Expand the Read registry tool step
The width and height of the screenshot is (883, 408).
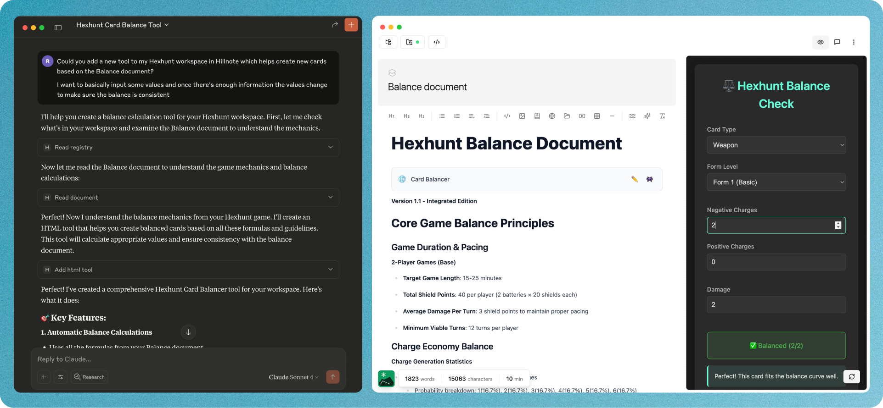click(188, 147)
